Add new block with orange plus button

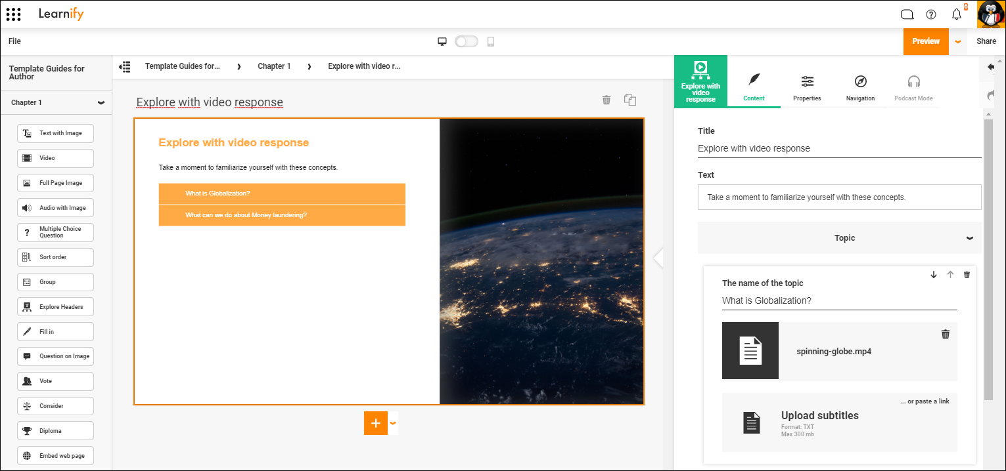click(375, 423)
